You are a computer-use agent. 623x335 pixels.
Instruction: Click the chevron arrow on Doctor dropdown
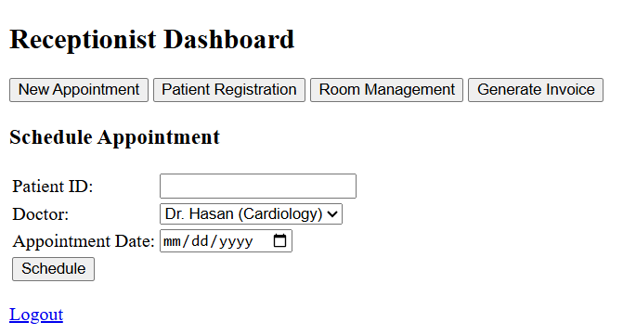332,214
